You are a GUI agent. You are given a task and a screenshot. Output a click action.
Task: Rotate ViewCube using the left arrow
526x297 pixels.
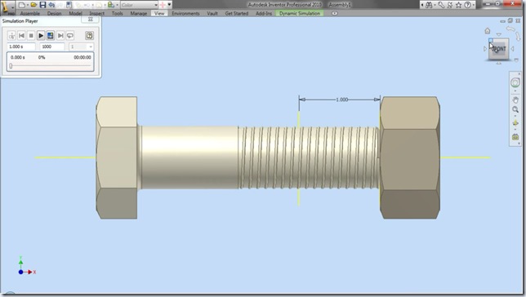pos(485,49)
